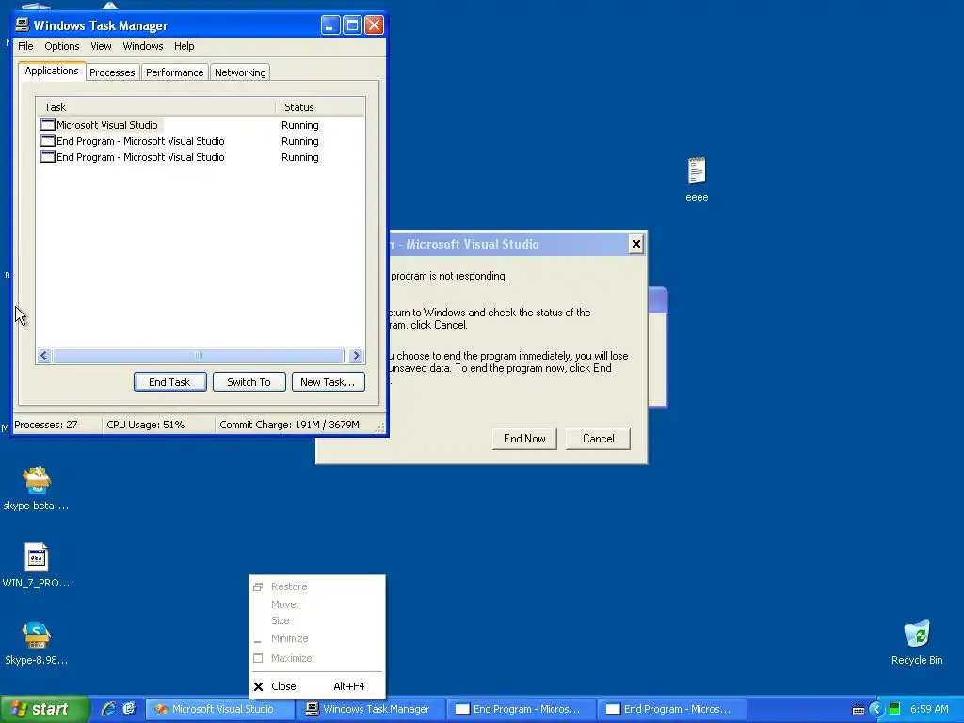Viewport: 964px width, 723px height.
Task: Sort by the Status column header
Action: [320, 107]
